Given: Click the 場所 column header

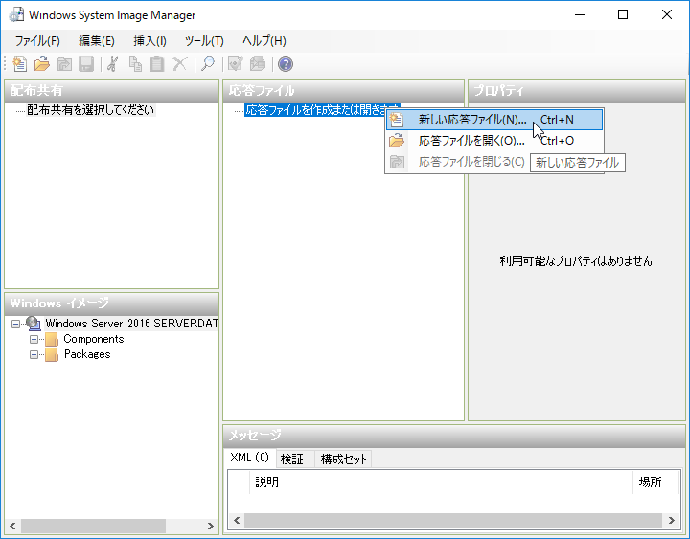Looking at the screenshot, I should point(656,483).
